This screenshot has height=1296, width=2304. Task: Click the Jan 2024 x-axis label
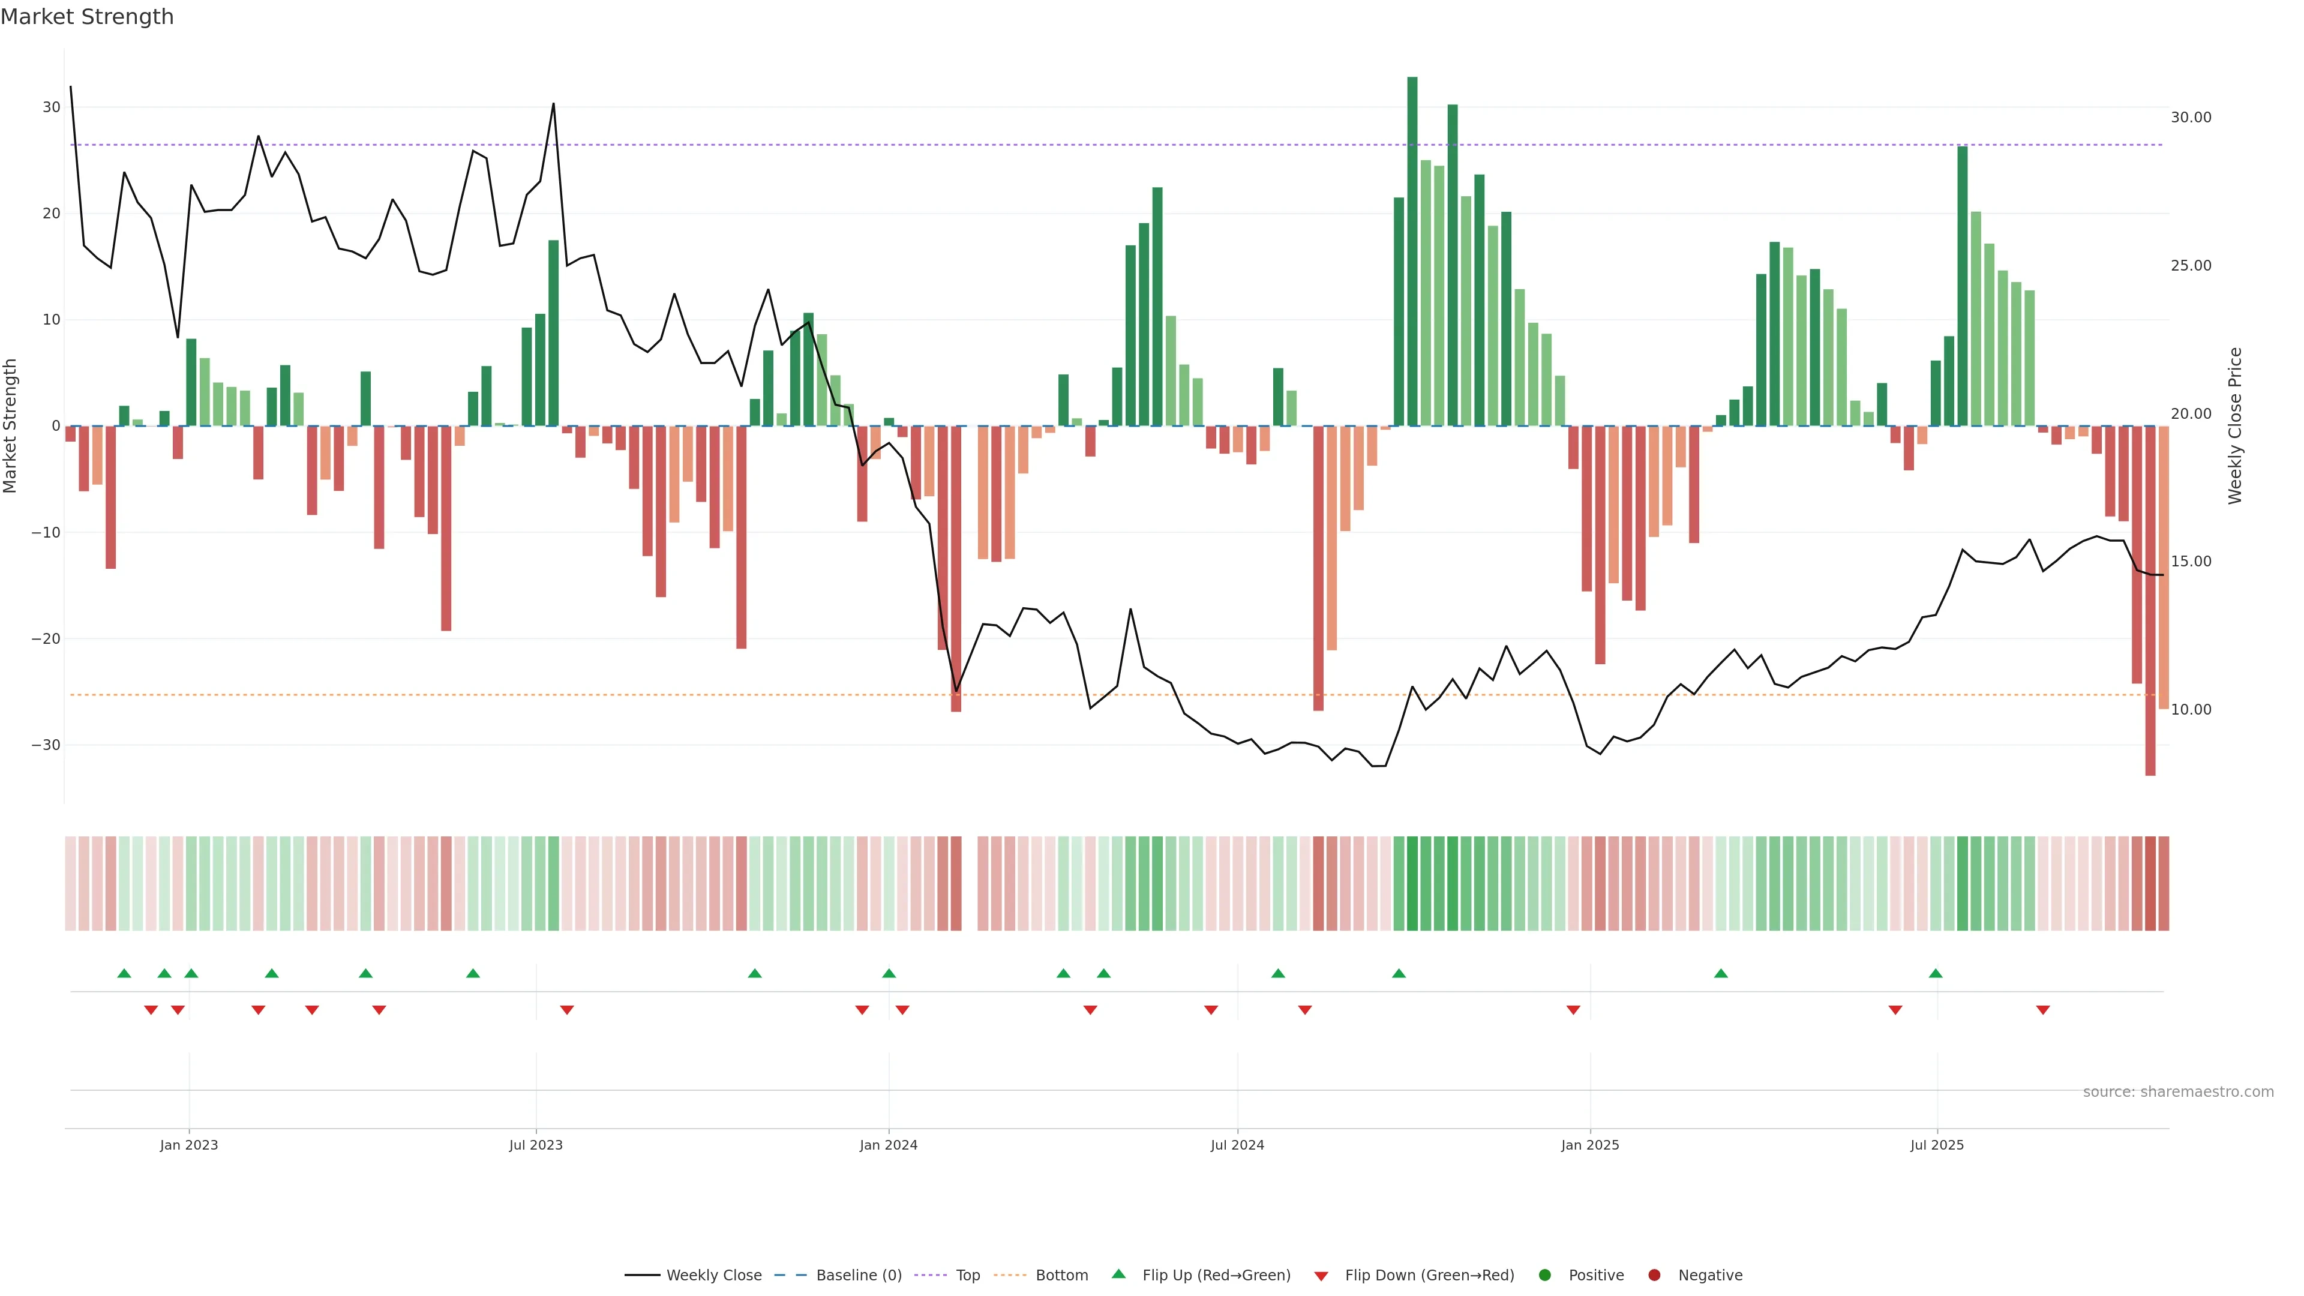(x=888, y=1145)
